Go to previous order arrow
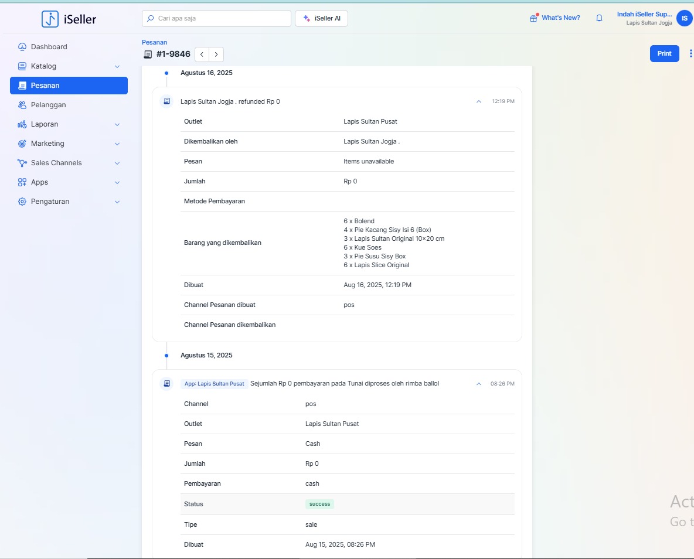The image size is (694, 559). pos(202,54)
